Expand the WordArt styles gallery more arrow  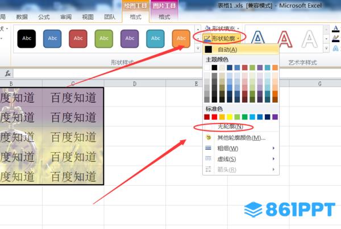(x=326, y=48)
